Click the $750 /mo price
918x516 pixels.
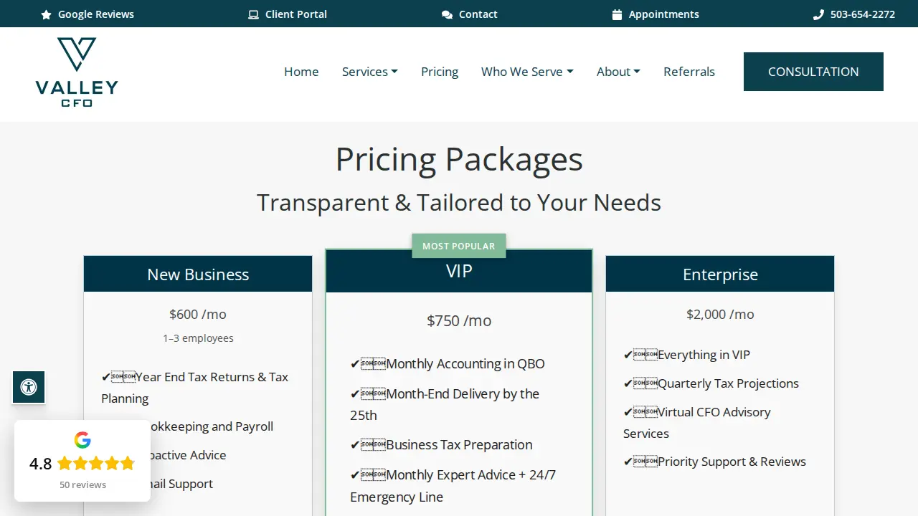459,320
